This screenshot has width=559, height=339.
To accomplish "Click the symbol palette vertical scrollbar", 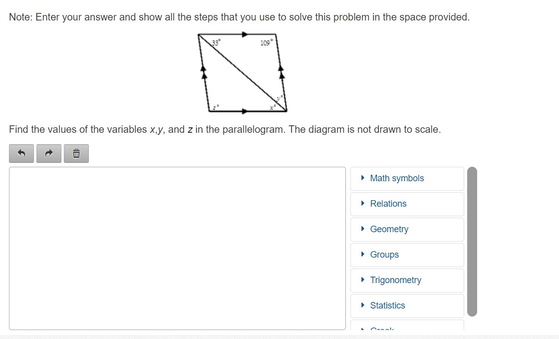I will (472, 241).
